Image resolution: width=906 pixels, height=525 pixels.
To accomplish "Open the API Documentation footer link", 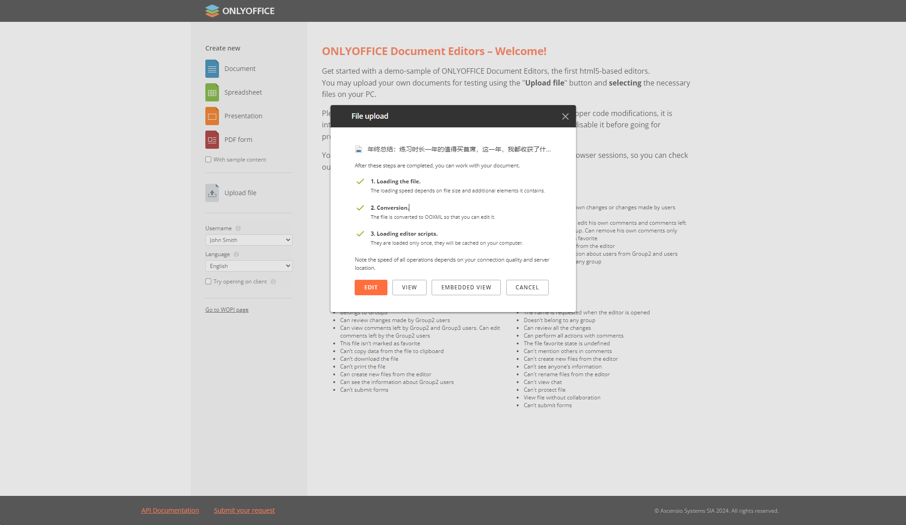I will point(170,510).
